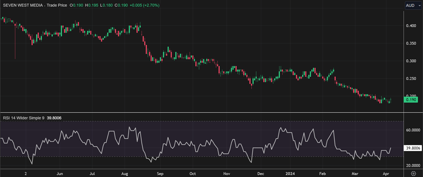Screen dimensions: 423x177
Task: Click the Jun marker on time axis
Action: tap(60, 173)
